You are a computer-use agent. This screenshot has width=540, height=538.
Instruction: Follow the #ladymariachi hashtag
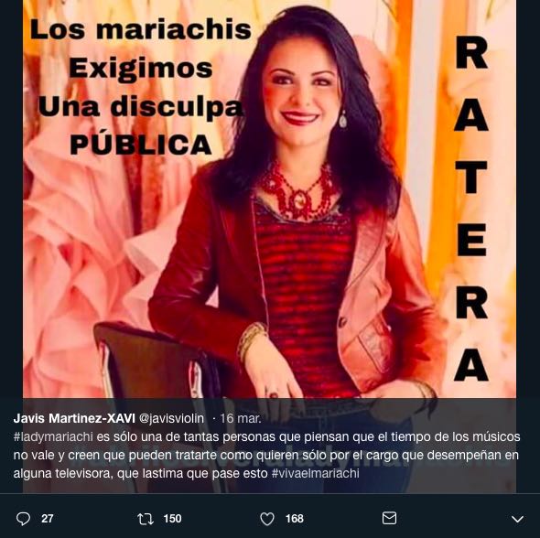53,436
